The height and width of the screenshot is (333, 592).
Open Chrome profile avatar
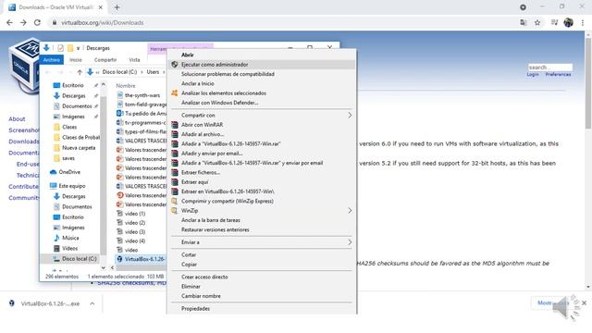[x=568, y=22]
